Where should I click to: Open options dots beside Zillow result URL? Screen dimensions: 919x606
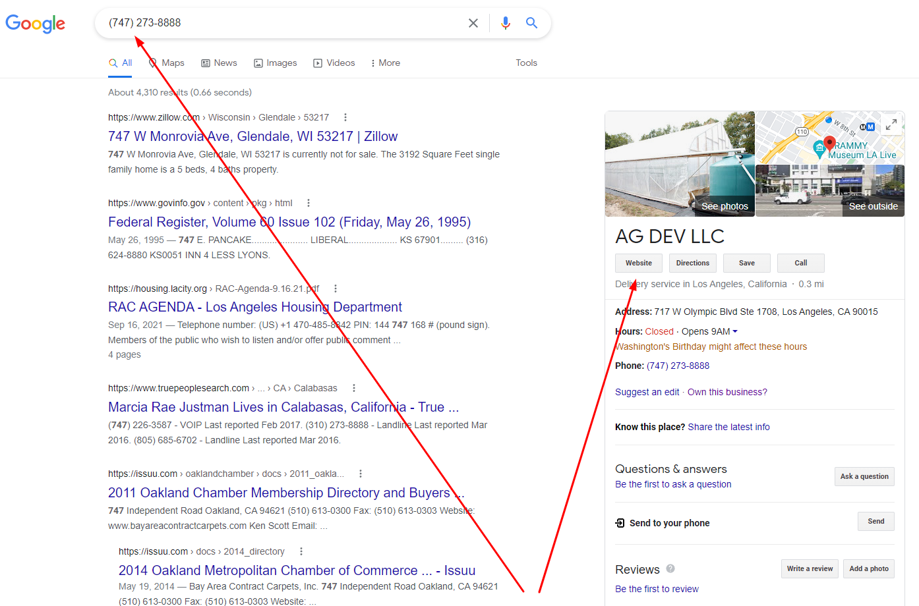(345, 117)
